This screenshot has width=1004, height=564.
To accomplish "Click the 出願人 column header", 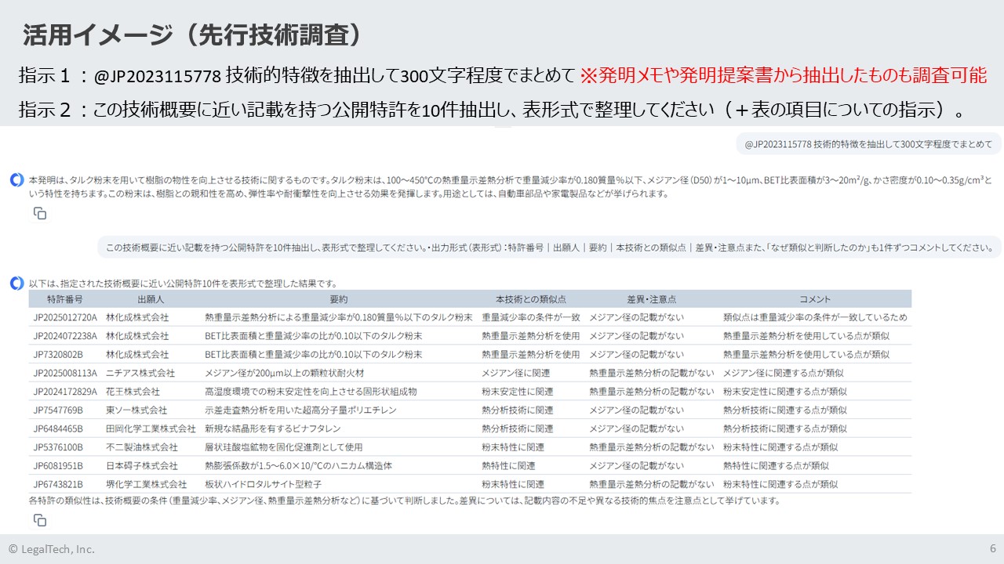I will (x=150, y=299).
